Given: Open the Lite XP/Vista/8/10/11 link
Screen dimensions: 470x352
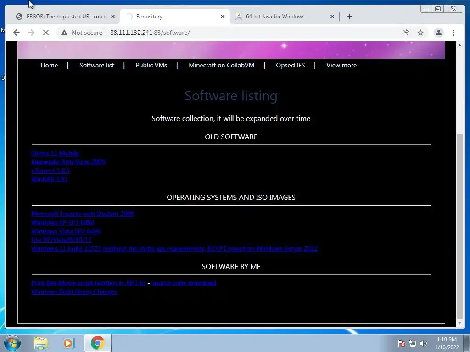Looking at the screenshot, I should [x=62, y=240].
